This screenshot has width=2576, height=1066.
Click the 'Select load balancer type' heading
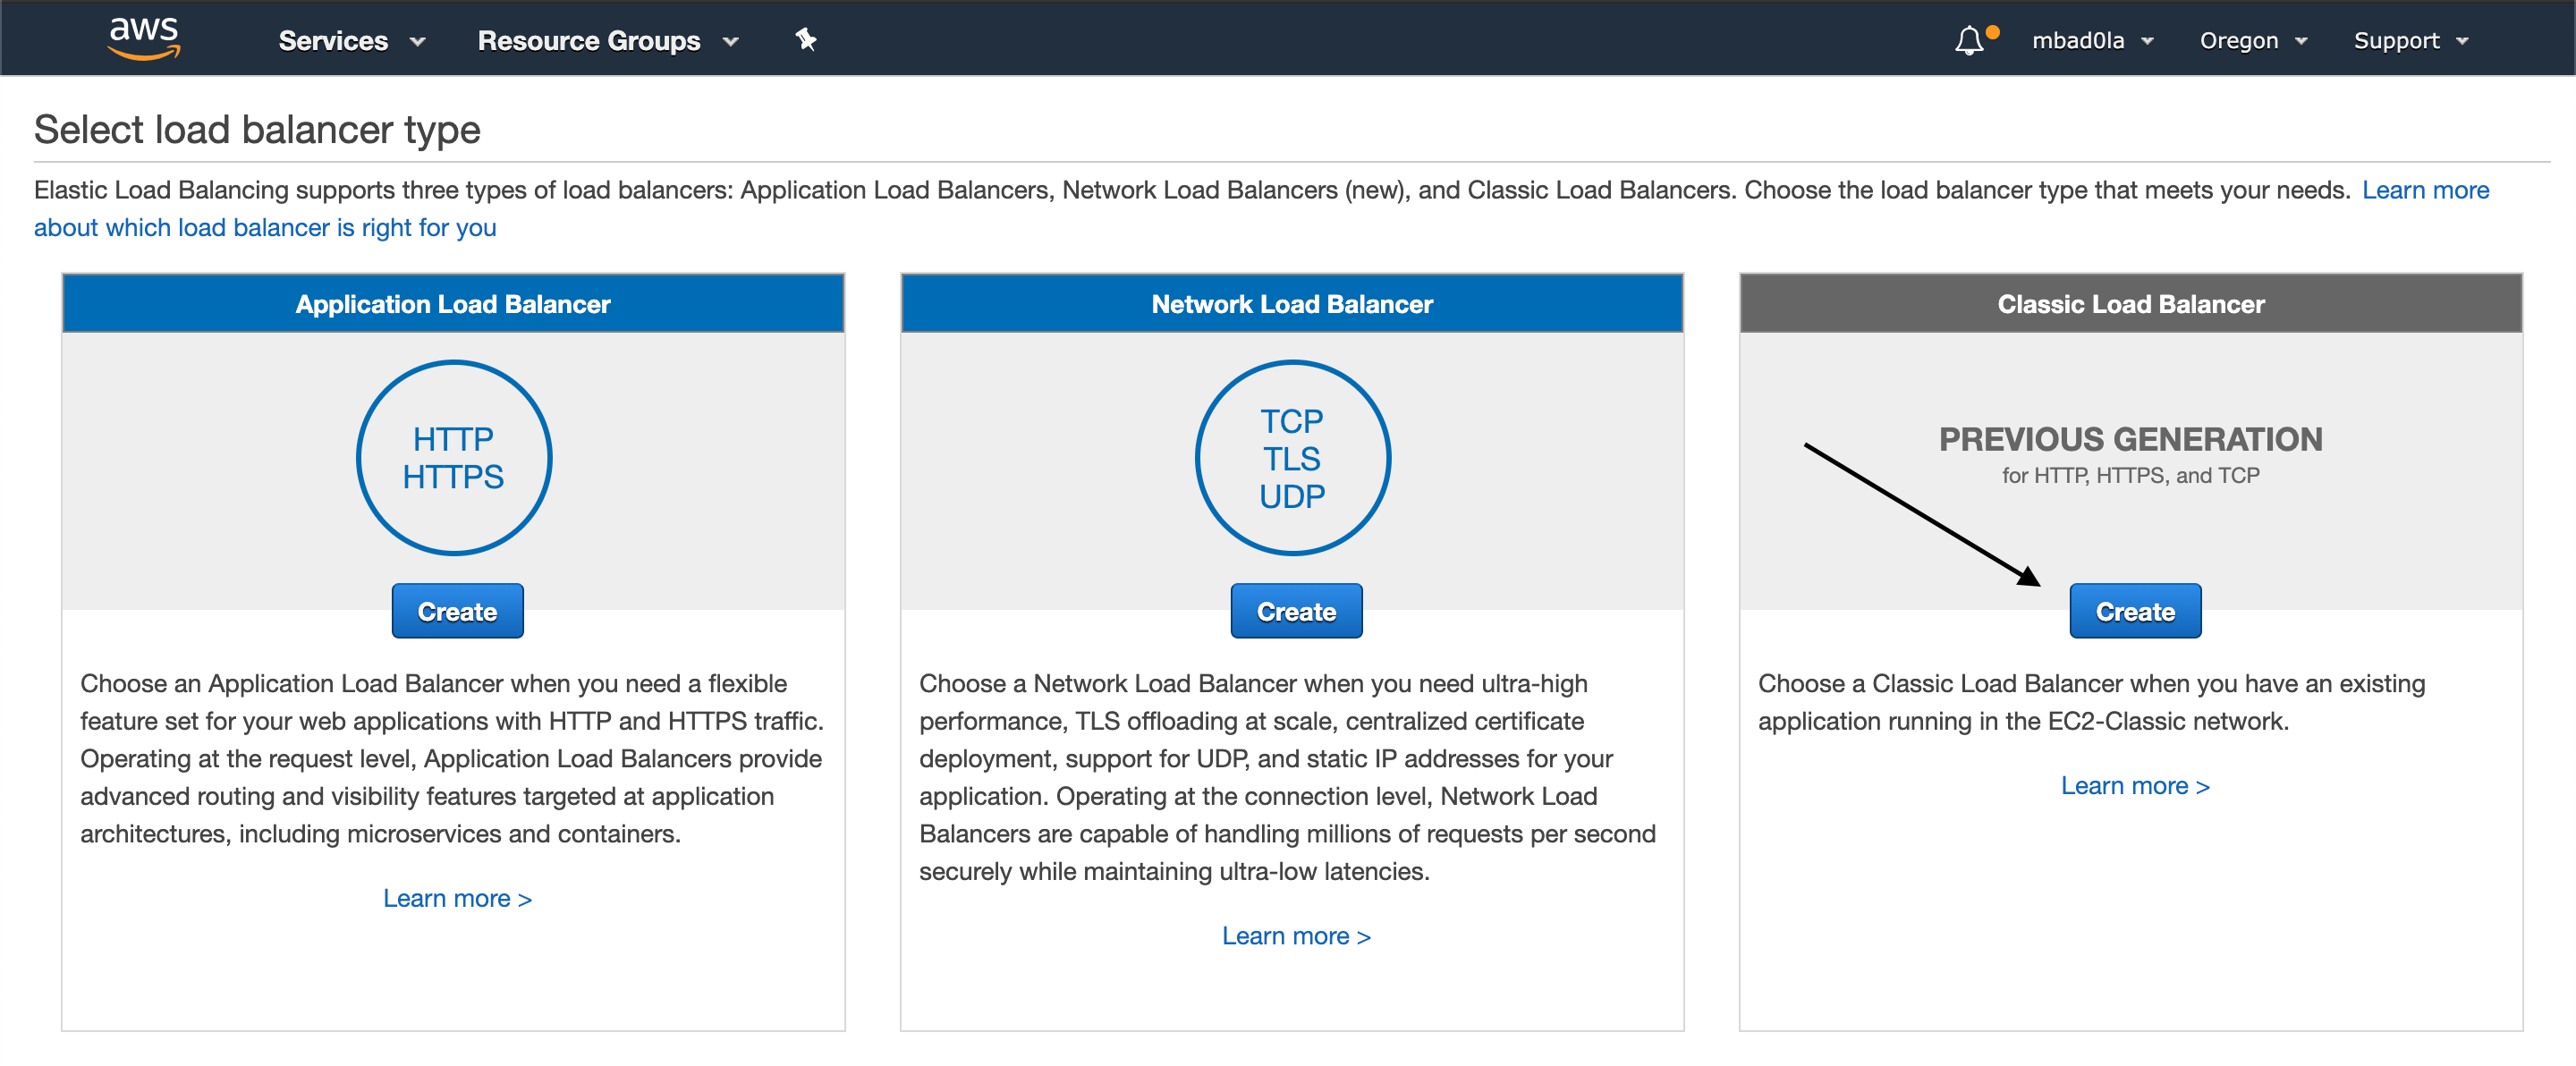(x=257, y=130)
